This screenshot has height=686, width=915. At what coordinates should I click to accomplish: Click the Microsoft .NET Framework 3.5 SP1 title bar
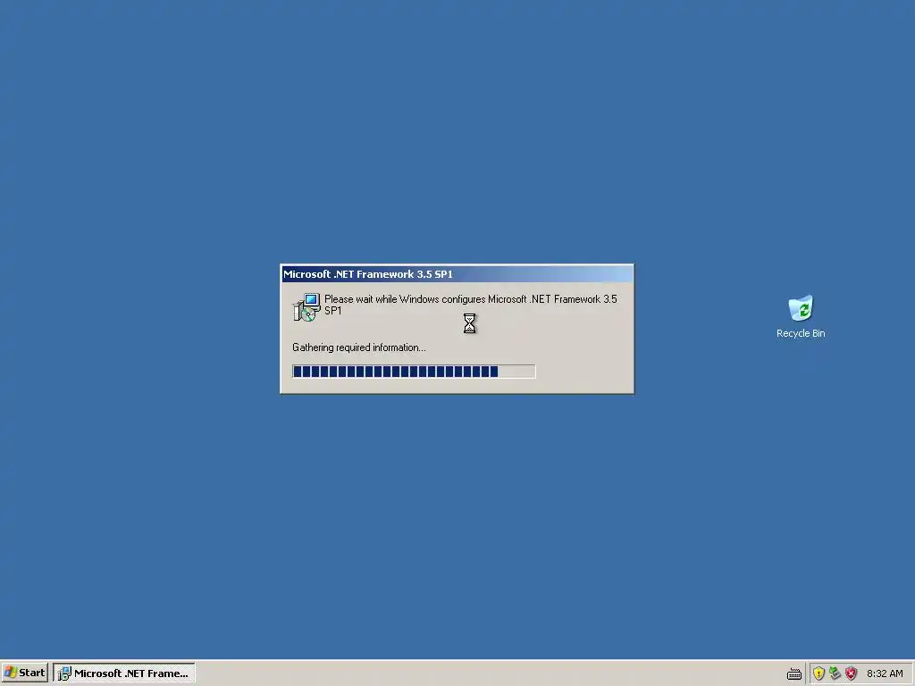(457, 274)
